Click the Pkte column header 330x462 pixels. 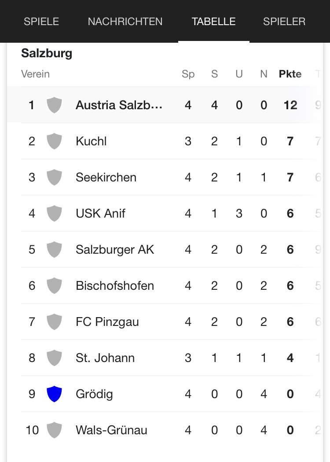click(x=290, y=74)
